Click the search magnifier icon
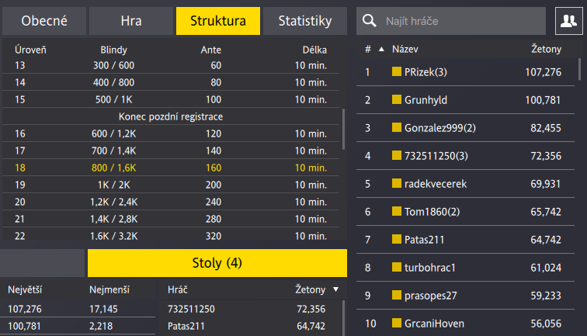Viewport: 587px width, 336px height. [x=371, y=22]
